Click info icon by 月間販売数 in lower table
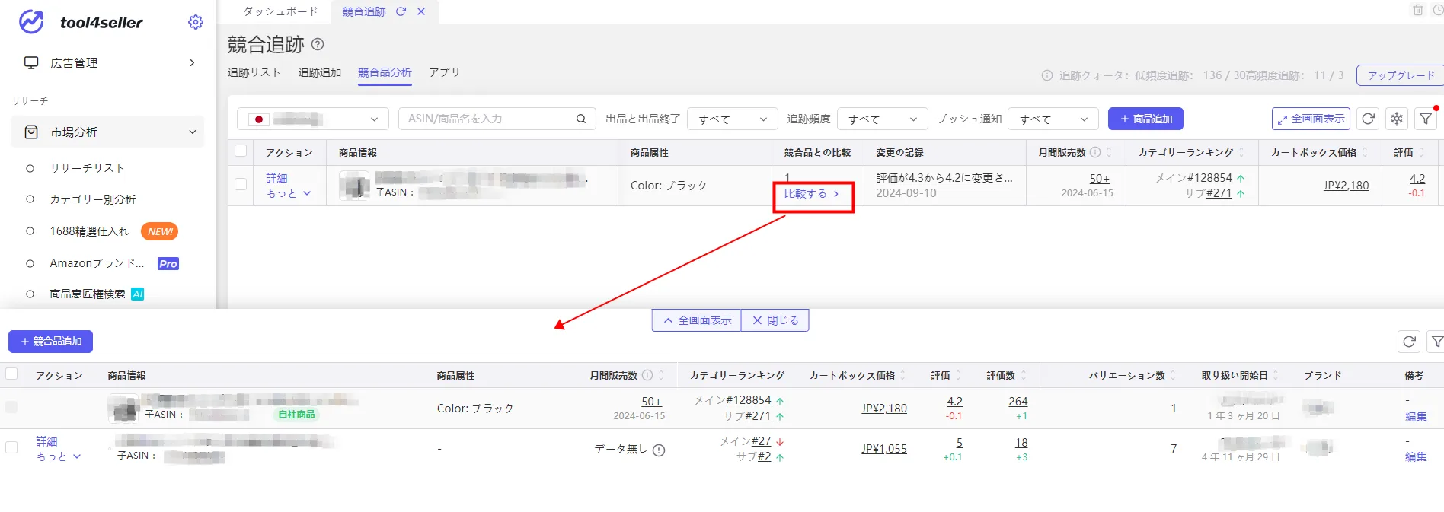1444x512 pixels. pyautogui.click(x=647, y=375)
